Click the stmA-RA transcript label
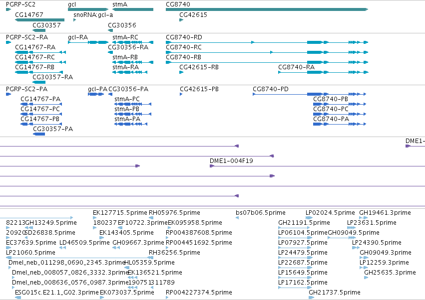 click(125, 67)
